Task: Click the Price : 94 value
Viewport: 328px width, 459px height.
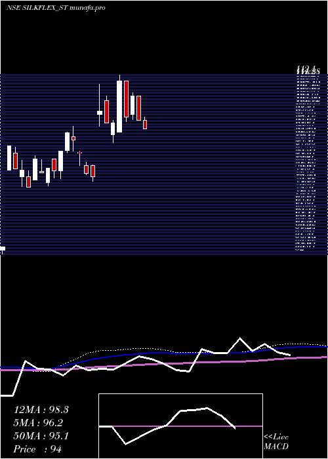Action: pos(37,449)
